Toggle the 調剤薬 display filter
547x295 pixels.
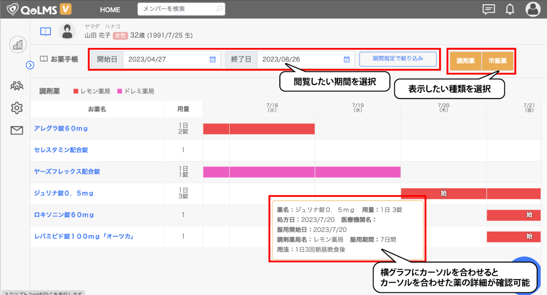coord(466,61)
